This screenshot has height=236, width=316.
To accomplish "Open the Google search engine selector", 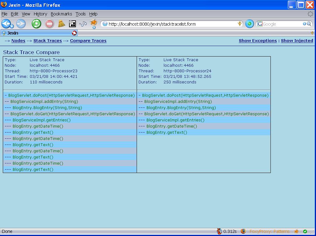I will click(260, 24).
